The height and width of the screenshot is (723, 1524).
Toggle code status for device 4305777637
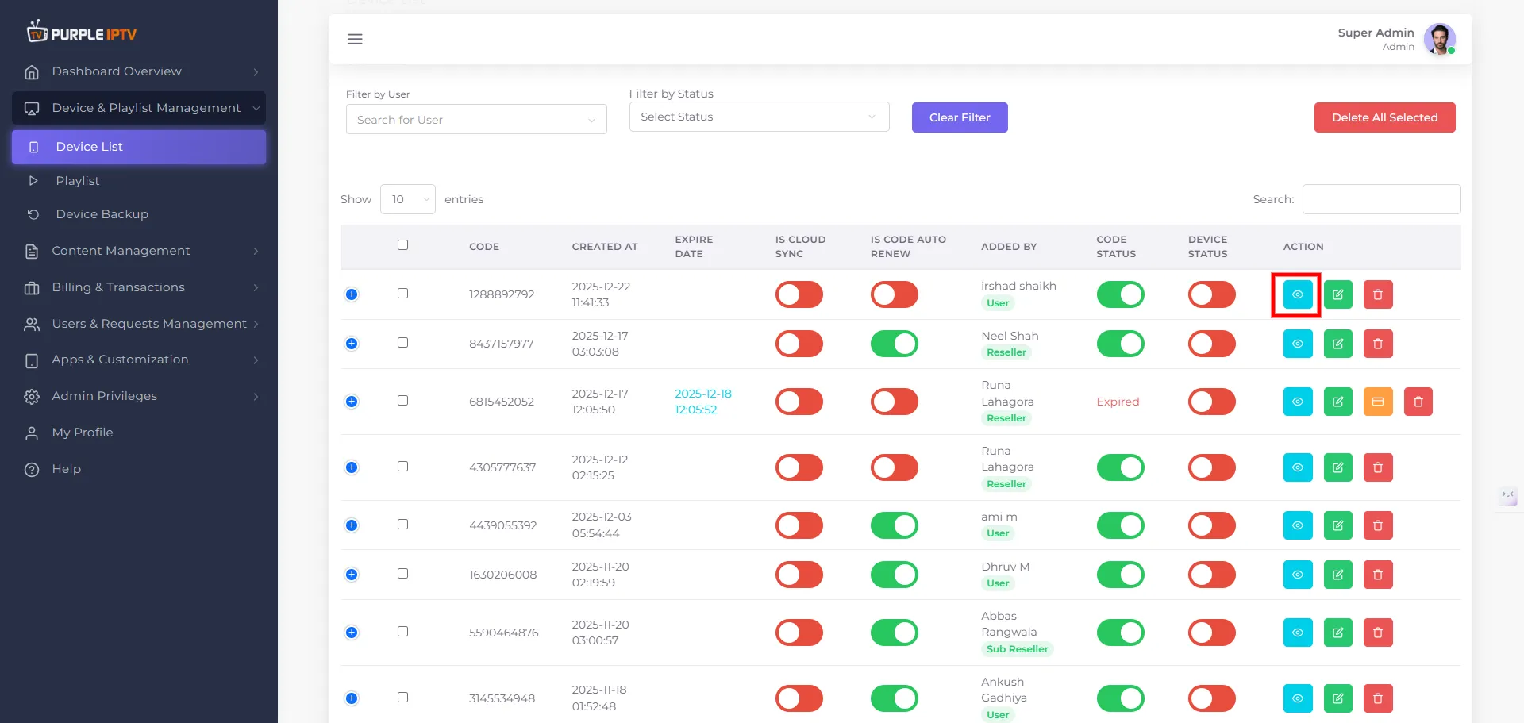tap(1121, 467)
